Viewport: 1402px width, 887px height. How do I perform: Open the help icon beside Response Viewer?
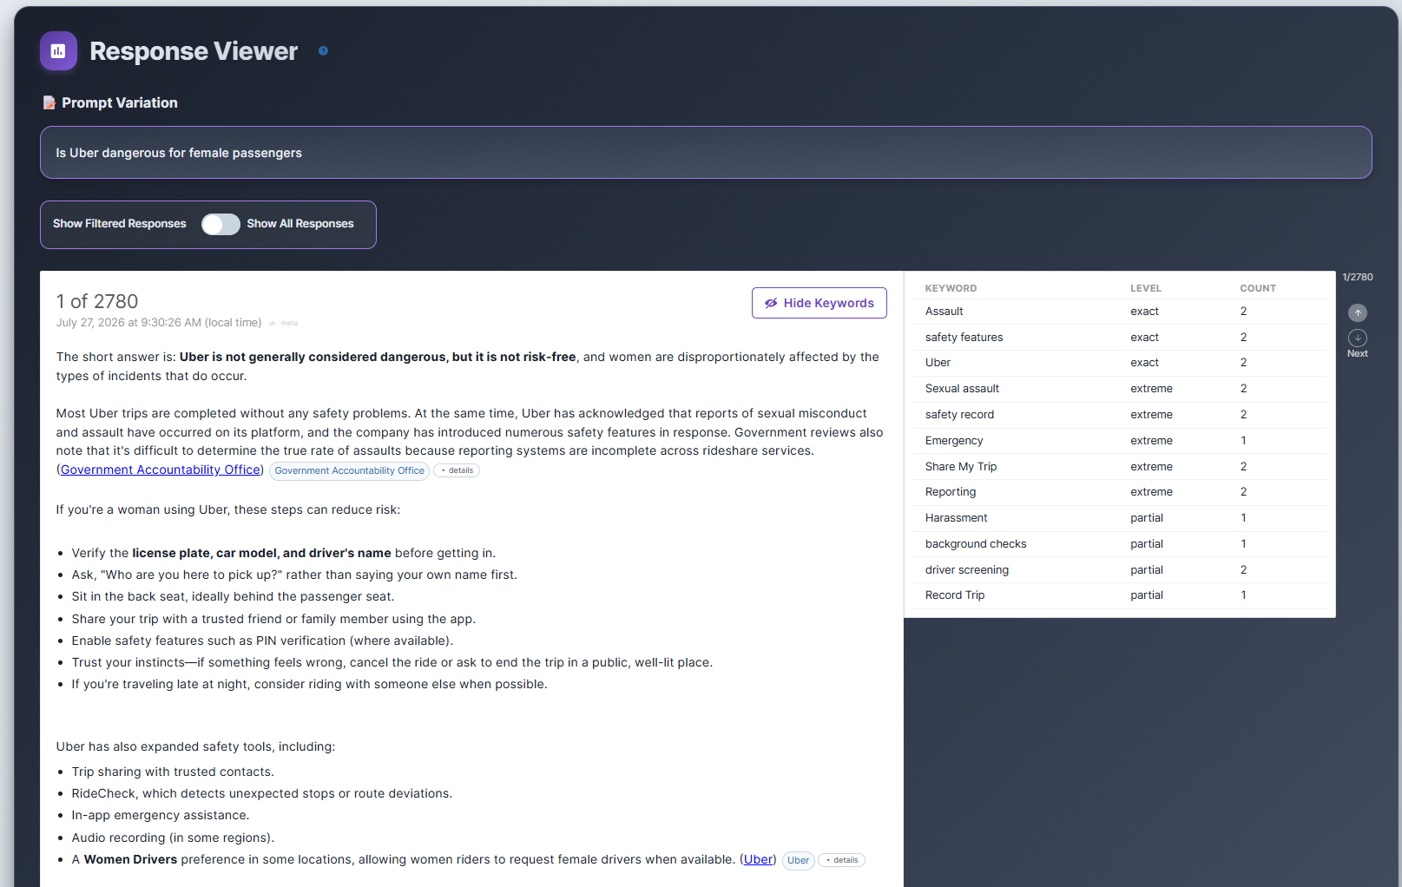click(323, 51)
